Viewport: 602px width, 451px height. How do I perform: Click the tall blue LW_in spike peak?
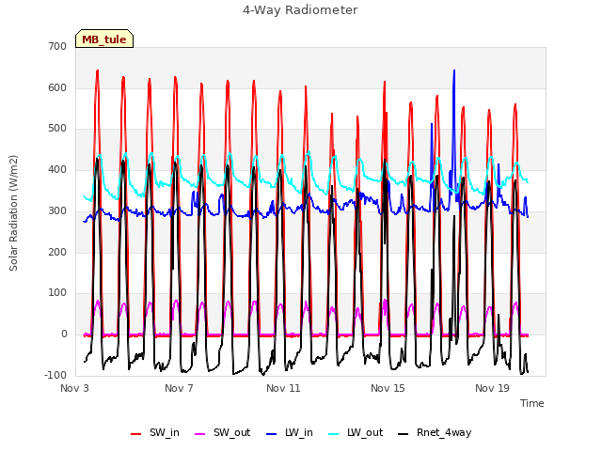[454, 71]
